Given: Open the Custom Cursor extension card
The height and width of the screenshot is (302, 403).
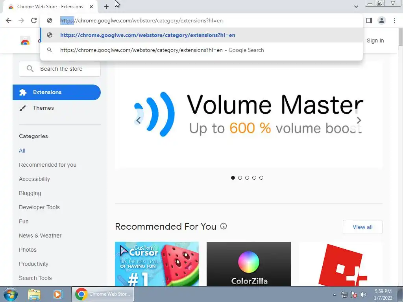Looking at the screenshot, I should click(x=157, y=264).
